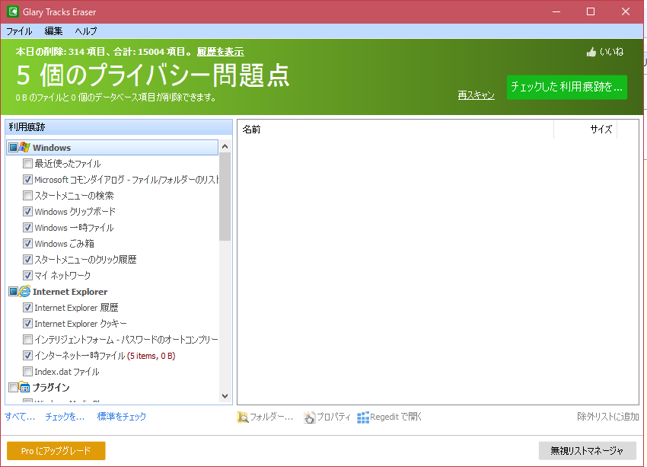Enable スタートメニューの検索 checkbox
The height and width of the screenshot is (467, 647).
click(27, 195)
